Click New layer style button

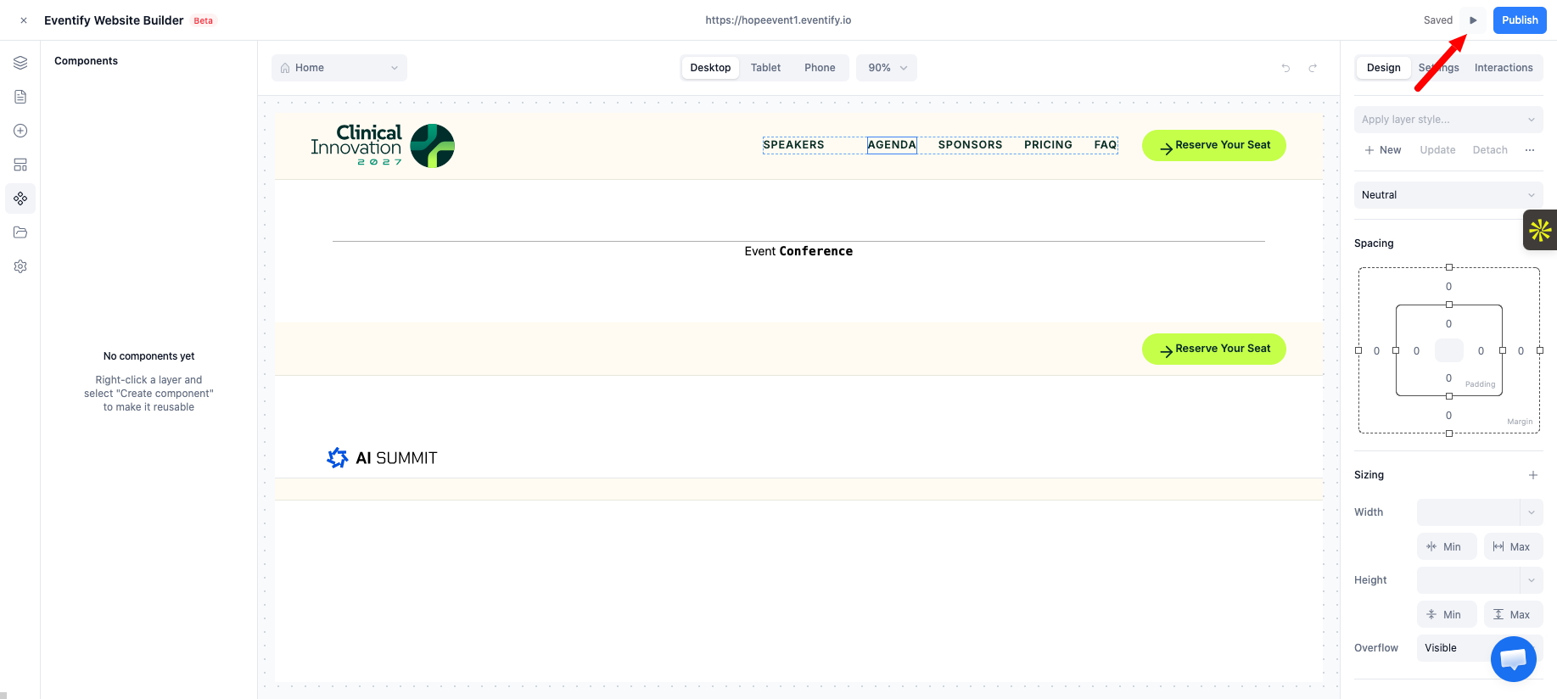point(1383,150)
